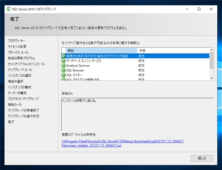Select the データベース エンジン サービス row

tap(135, 61)
